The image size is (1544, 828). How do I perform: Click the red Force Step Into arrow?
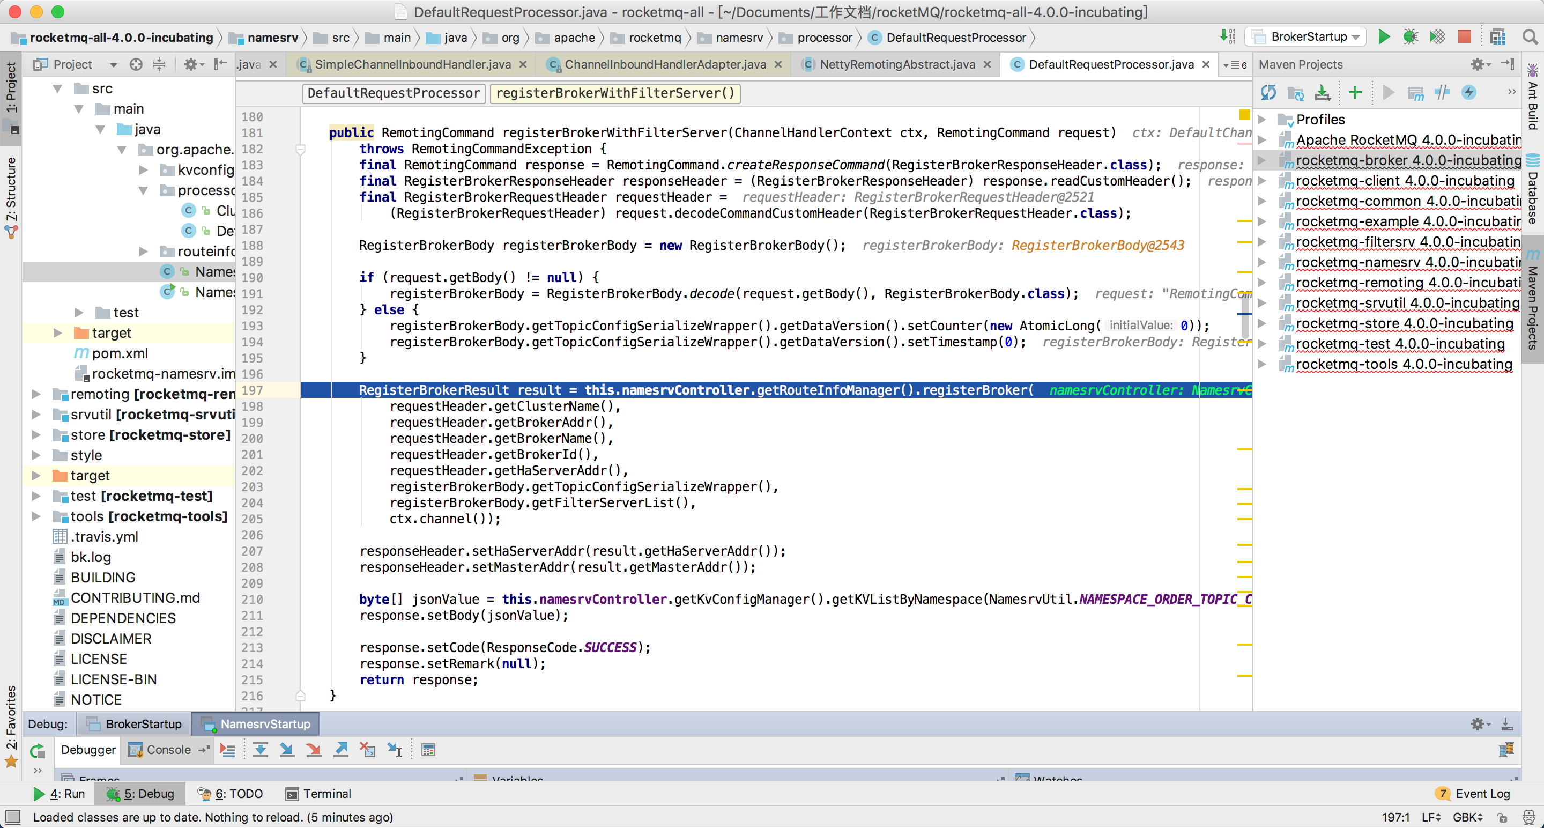pyautogui.click(x=314, y=750)
